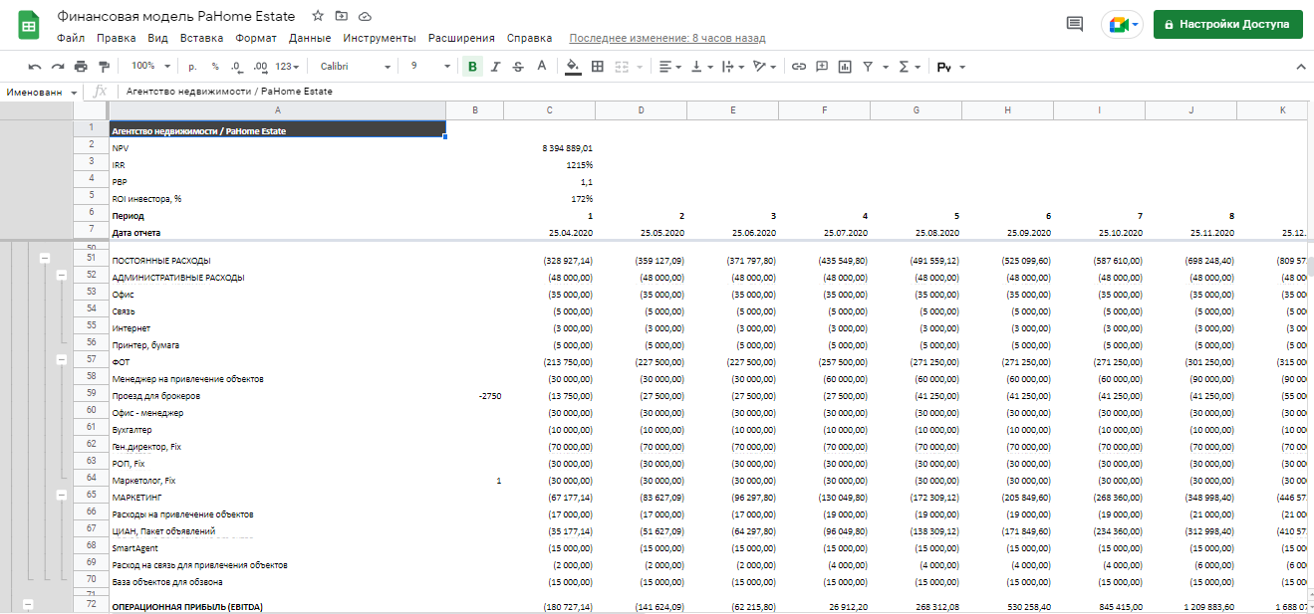Select the Paint format roller icon
The height and width of the screenshot is (614, 1314).
click(x=104, y=67)
